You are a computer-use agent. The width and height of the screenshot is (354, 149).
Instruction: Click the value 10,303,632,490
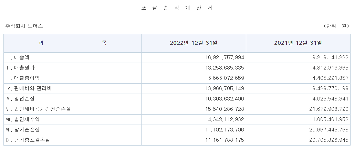[225, 99]
